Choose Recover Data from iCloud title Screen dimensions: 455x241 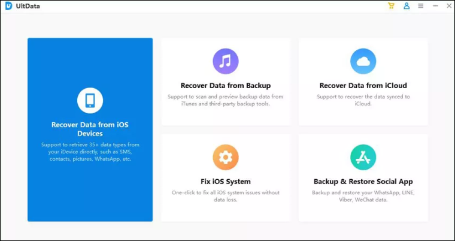(x=363, y=86)
